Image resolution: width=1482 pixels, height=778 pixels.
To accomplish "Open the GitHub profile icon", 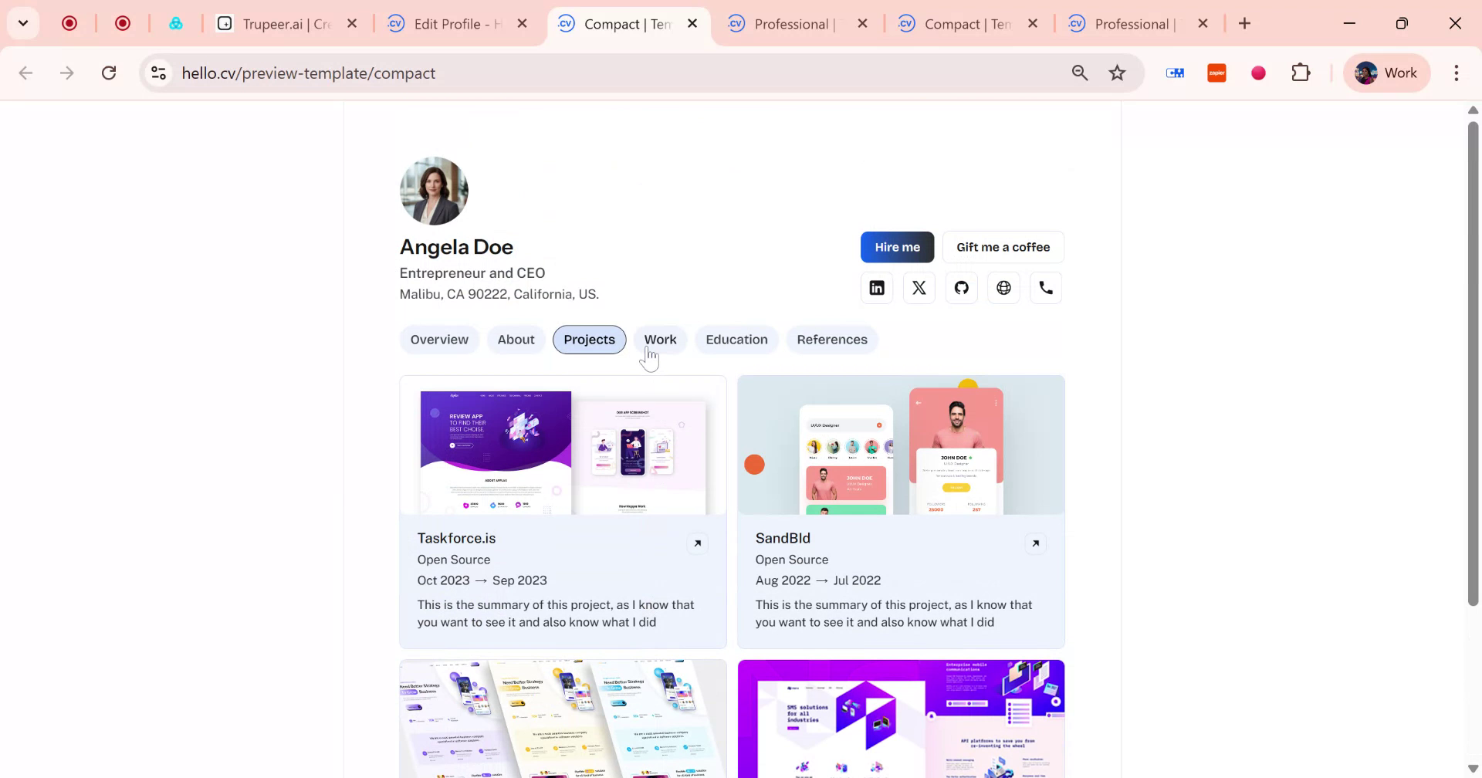I will tap(961, 287).
